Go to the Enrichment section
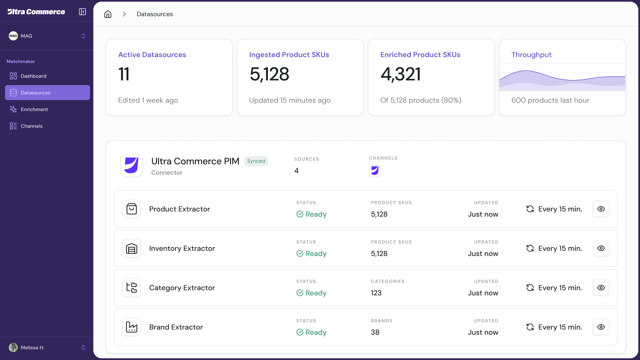The image size is (640, 360). tap(34, 109)
